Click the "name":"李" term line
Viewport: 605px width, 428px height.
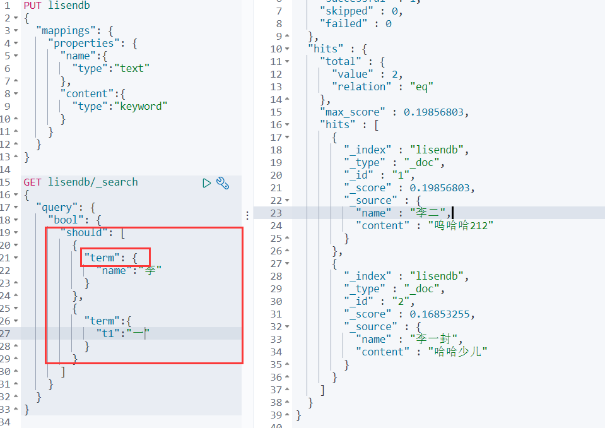pyautogui.click(x=129, y=271)
